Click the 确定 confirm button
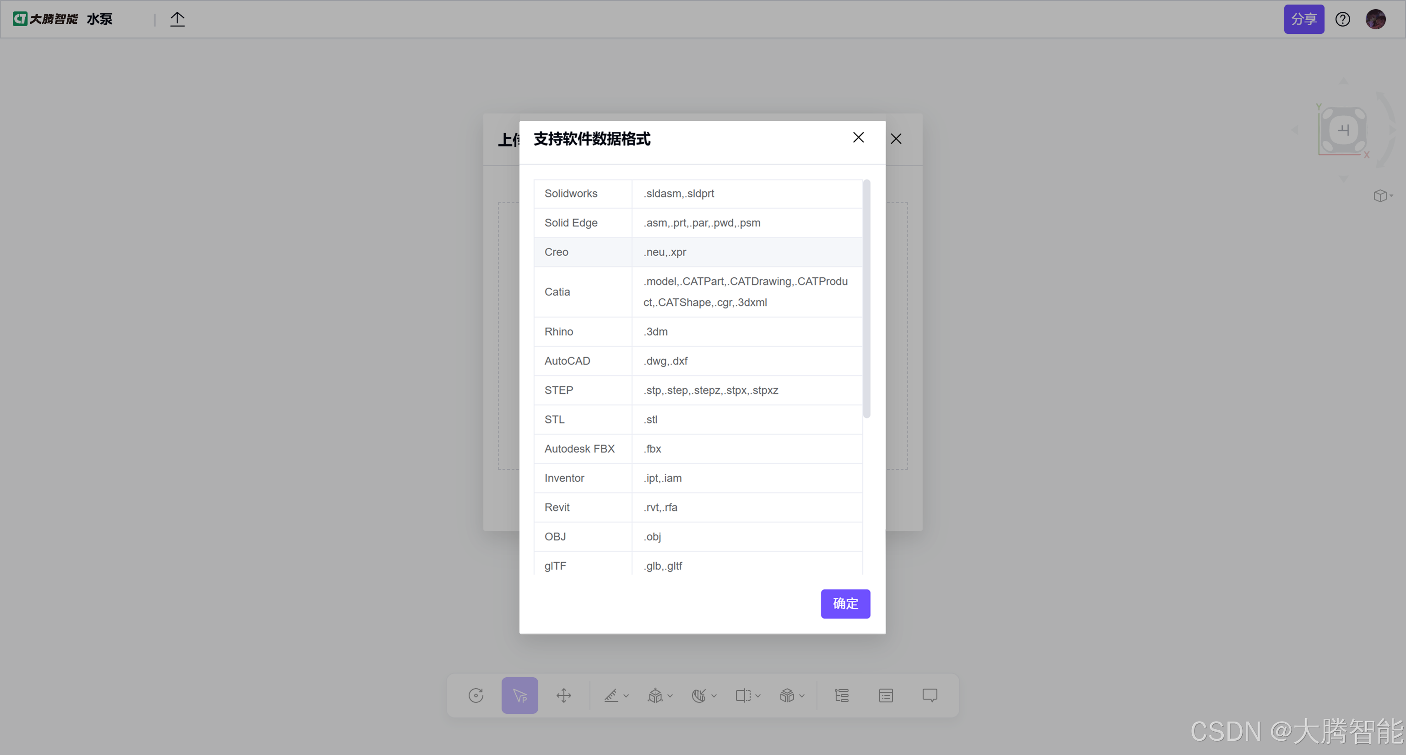Image resolution: width=1406 pixels, height=755 pixels. (845, 604)
